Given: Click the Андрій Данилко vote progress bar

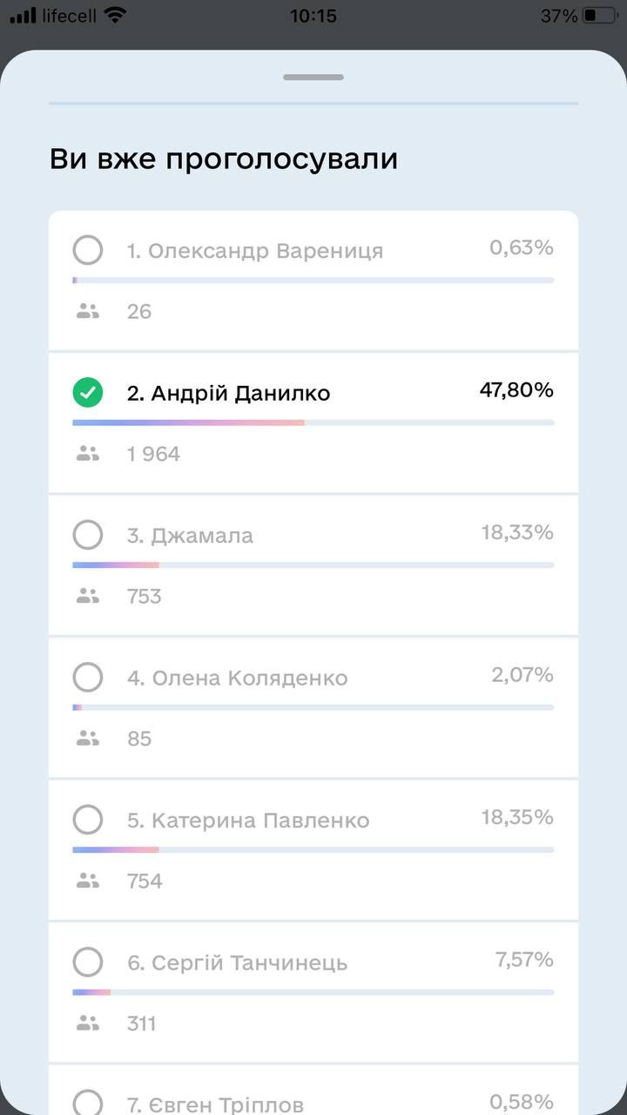Looking at the screenshot, I should [313, 422].
